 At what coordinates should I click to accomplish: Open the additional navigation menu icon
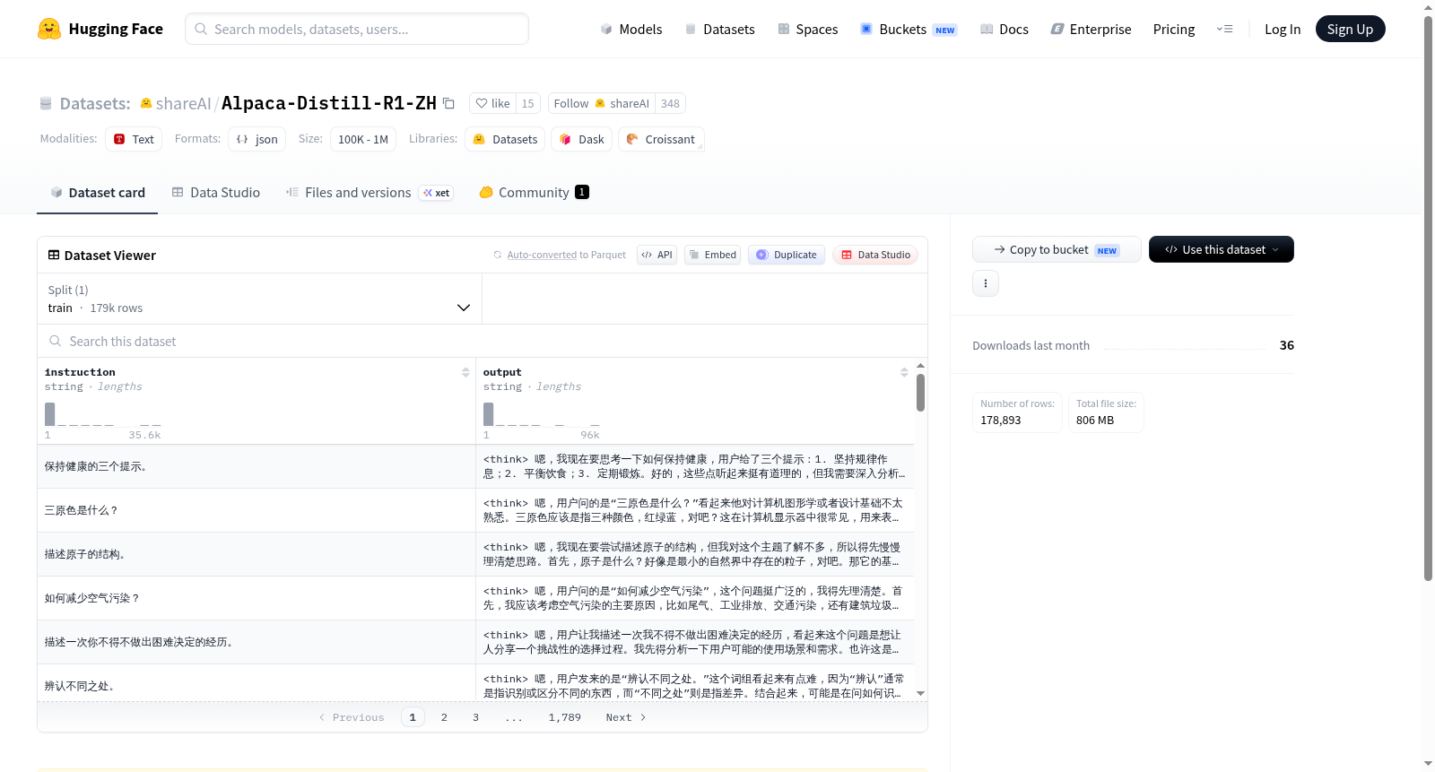pyautogui.click(x=1224, y=29)
